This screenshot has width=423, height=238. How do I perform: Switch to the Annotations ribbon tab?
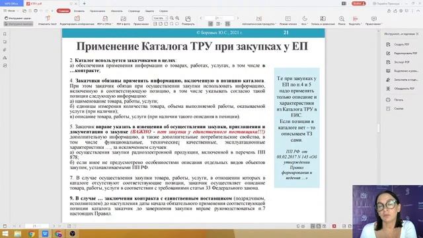pos(97,11)
